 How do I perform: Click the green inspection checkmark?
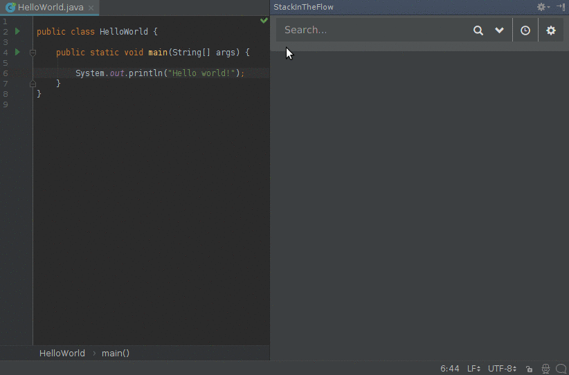(264, 20)
